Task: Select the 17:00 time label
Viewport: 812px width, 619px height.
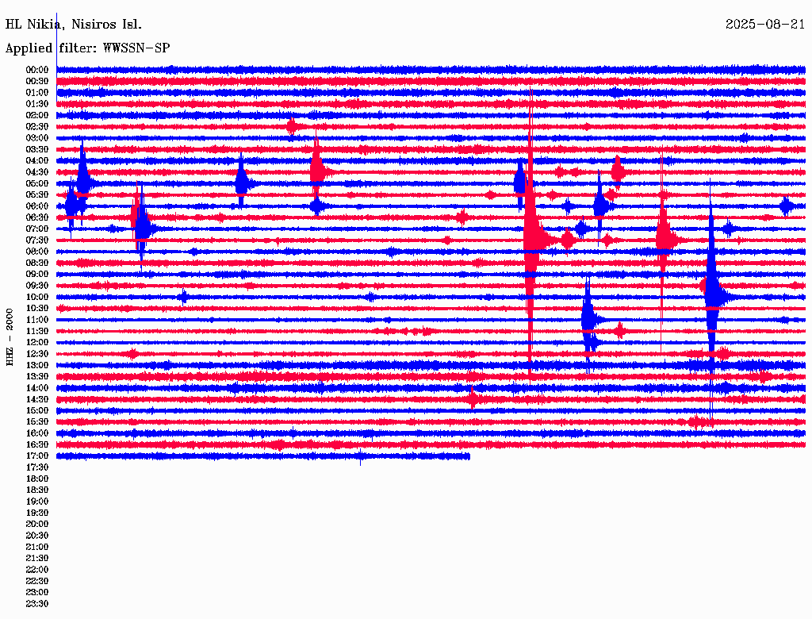Action: pos(37,456)
